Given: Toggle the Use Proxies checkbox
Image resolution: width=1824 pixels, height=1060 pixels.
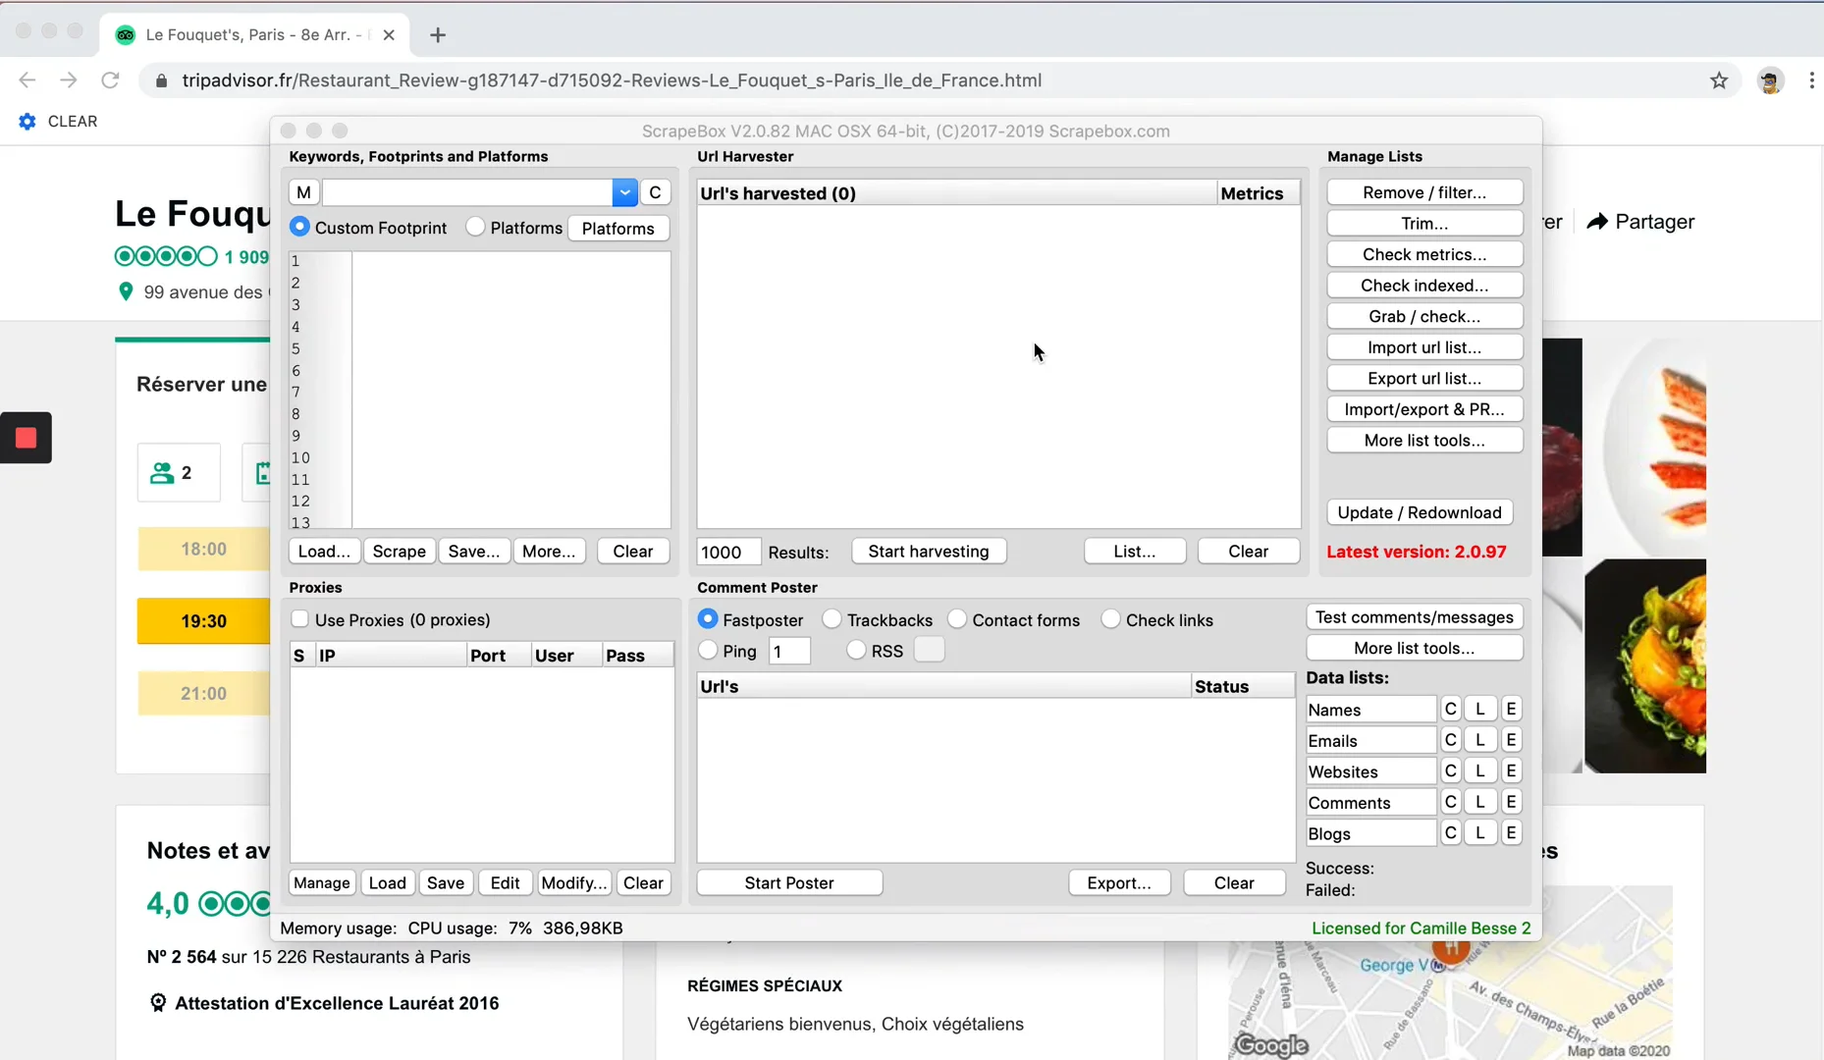Looking at the screenshot, I should (300, 619).
